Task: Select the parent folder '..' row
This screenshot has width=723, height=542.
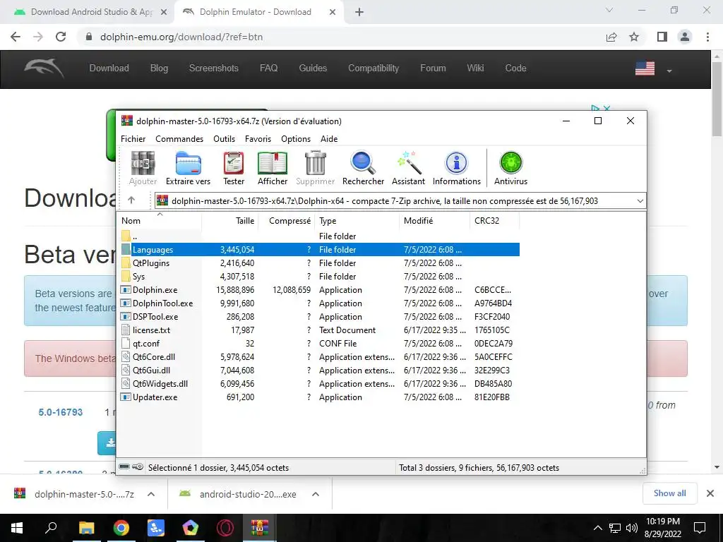Action: [x=318, y=236]
